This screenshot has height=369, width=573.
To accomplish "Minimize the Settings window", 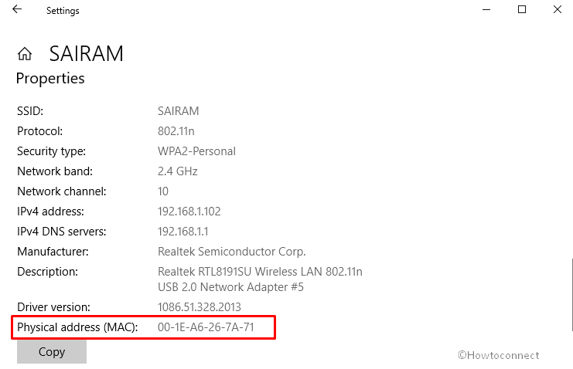I will [x=486, y=9].
